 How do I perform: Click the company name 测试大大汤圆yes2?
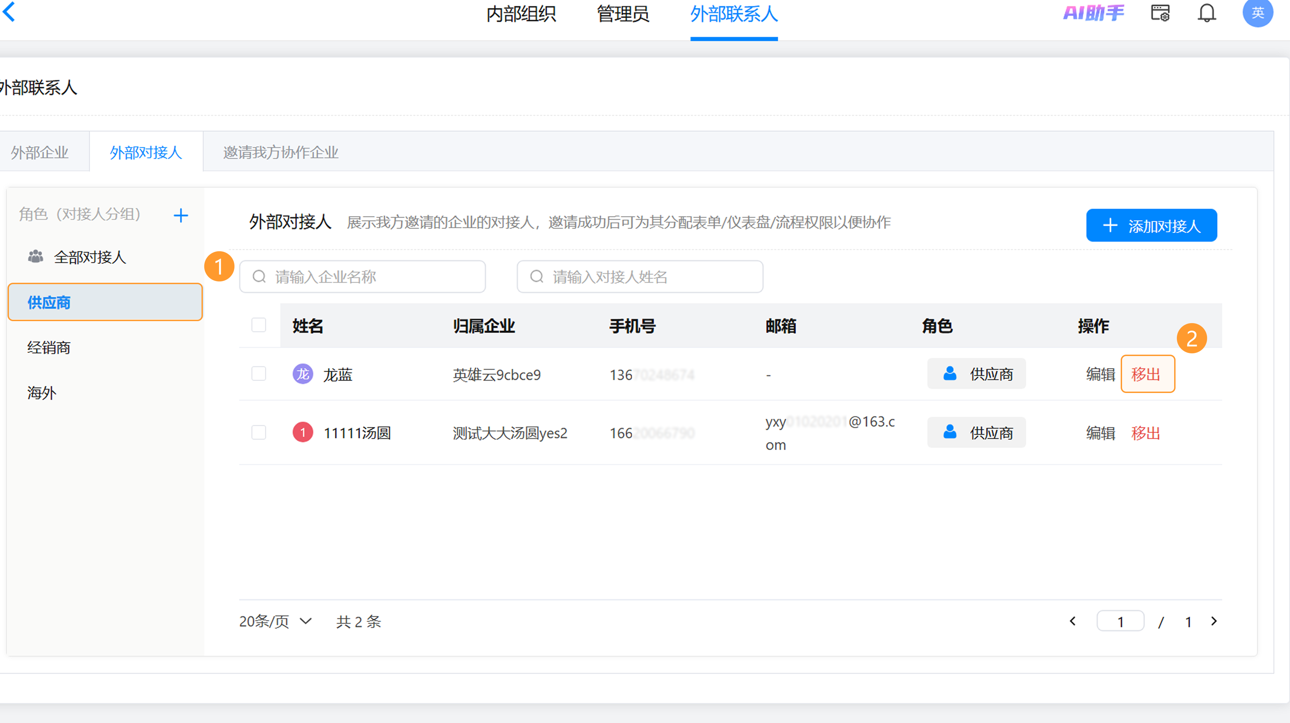510,433
